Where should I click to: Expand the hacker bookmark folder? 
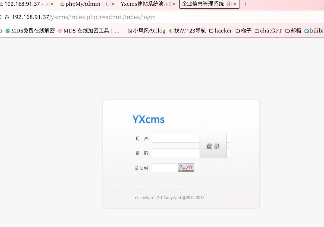tap(221, 31)
